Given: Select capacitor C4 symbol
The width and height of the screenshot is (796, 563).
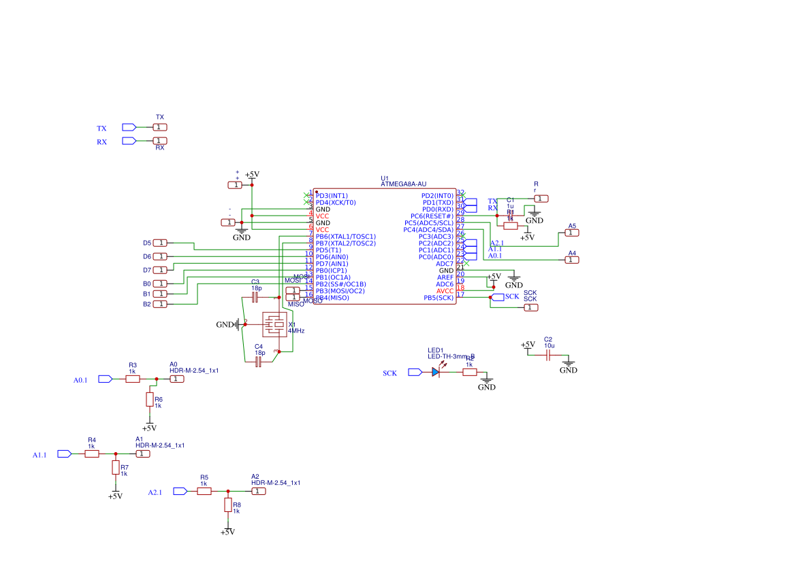Looking at the screenshot, I should (258, 362).
